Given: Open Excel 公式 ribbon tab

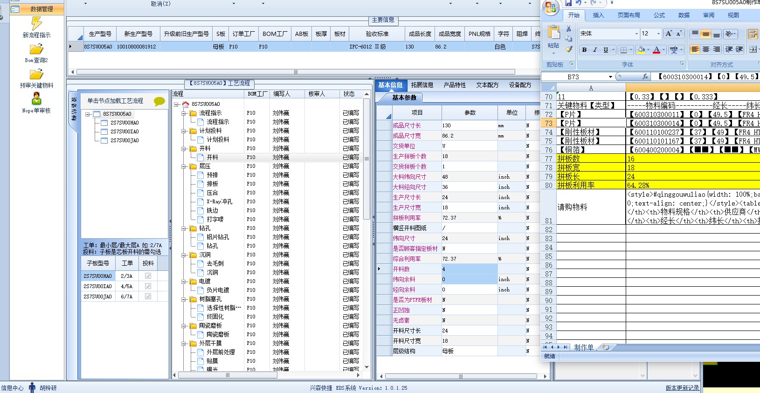Looking at the screenshot, I should coord(659,15).
